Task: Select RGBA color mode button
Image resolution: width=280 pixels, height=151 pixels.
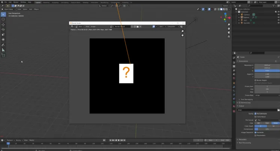Action: (x=275, y=123)
